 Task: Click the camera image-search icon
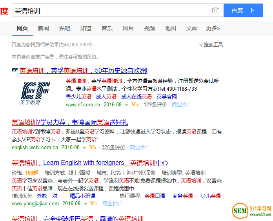pyautogui.click(x=216, y=10)
